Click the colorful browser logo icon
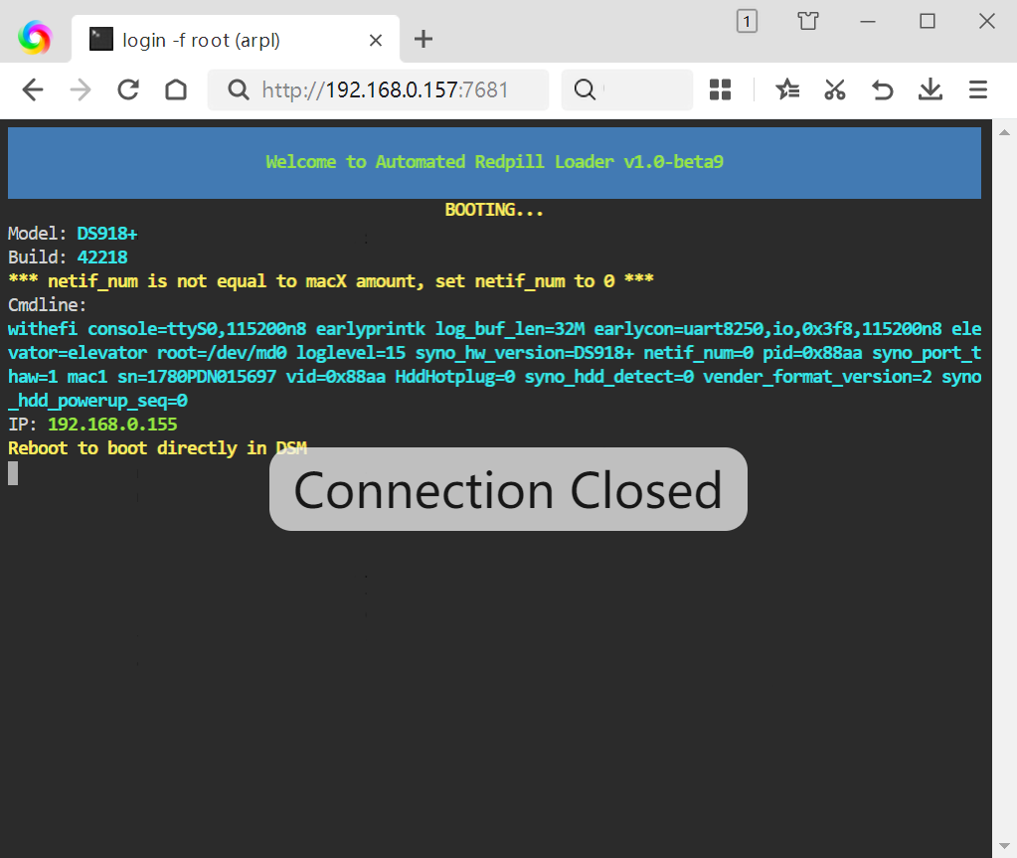 35,38
